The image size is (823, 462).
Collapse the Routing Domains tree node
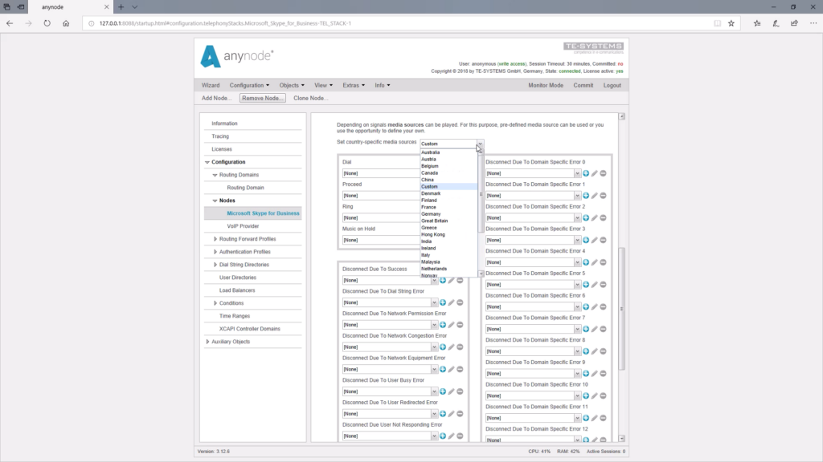[215, 175]
